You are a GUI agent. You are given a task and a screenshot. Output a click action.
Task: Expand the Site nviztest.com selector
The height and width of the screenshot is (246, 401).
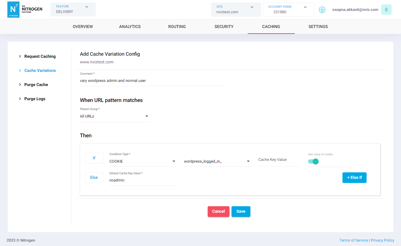pyautogui.click(x=236, y=9)
